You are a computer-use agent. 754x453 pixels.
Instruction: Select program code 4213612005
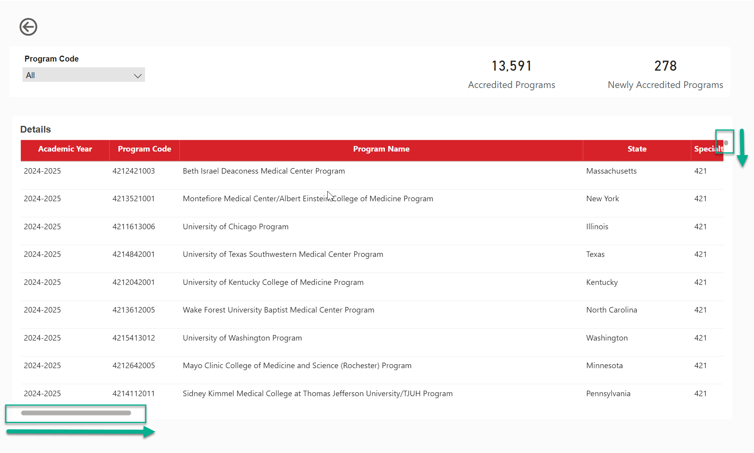(134, 310)
